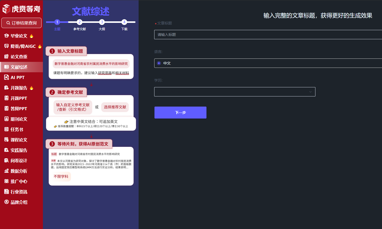Click the flame icon beside 毕业论文

pyautogui.click(x=31, y=36)
